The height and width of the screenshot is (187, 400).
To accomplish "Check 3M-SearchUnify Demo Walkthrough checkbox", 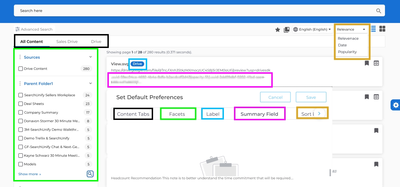I will 21,130.
